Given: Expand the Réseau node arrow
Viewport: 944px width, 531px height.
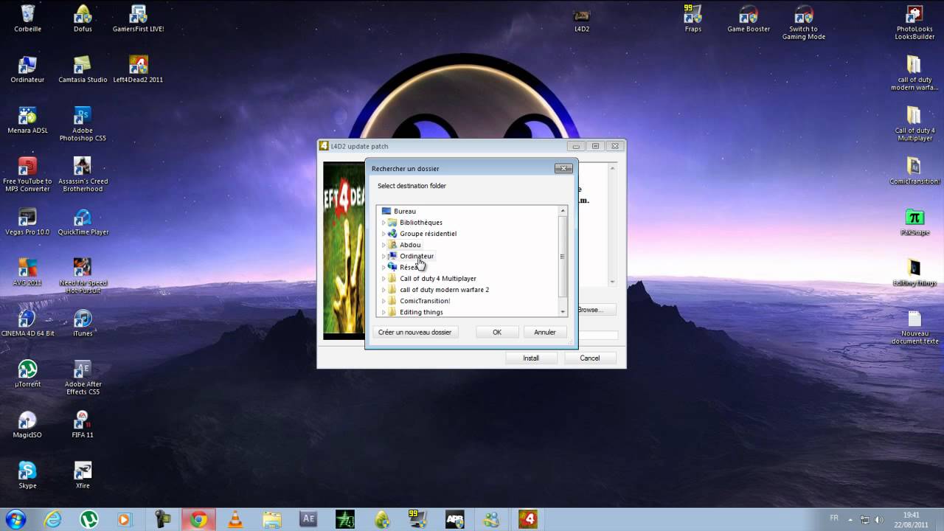Looking at the screenshot, I should [383, 267].
